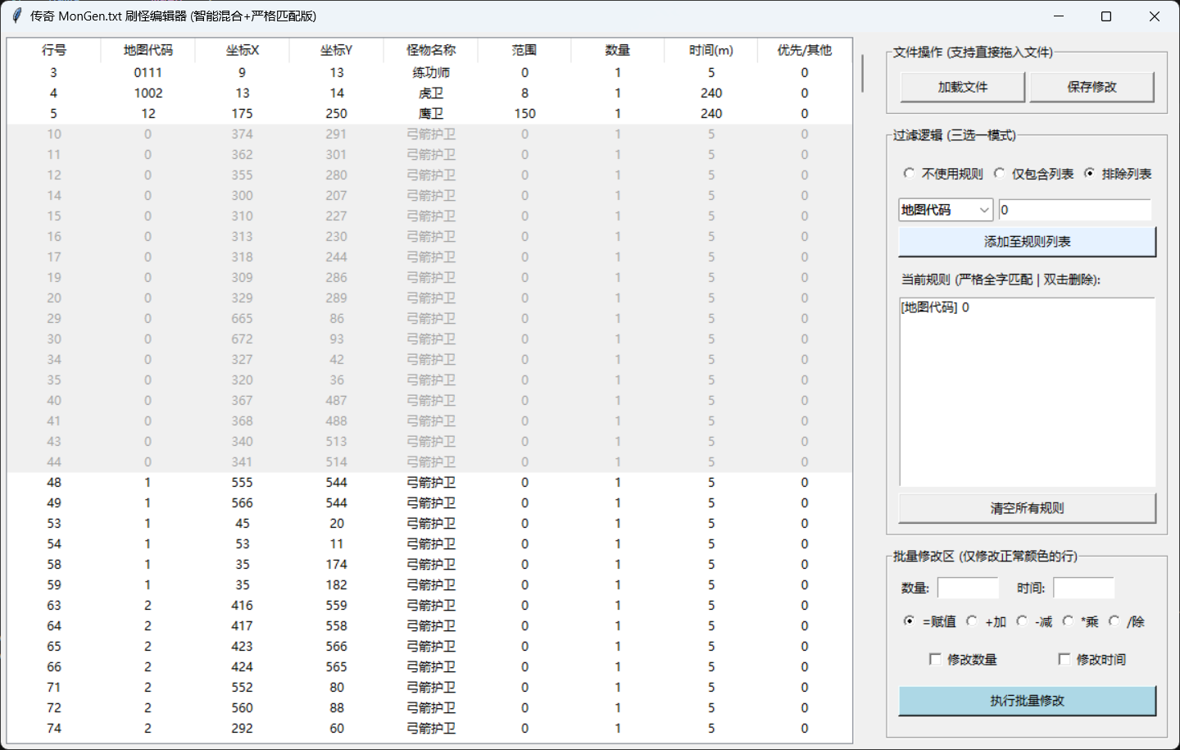
Task: Click coordinate Y value 174
Action: tap(336, 565)
